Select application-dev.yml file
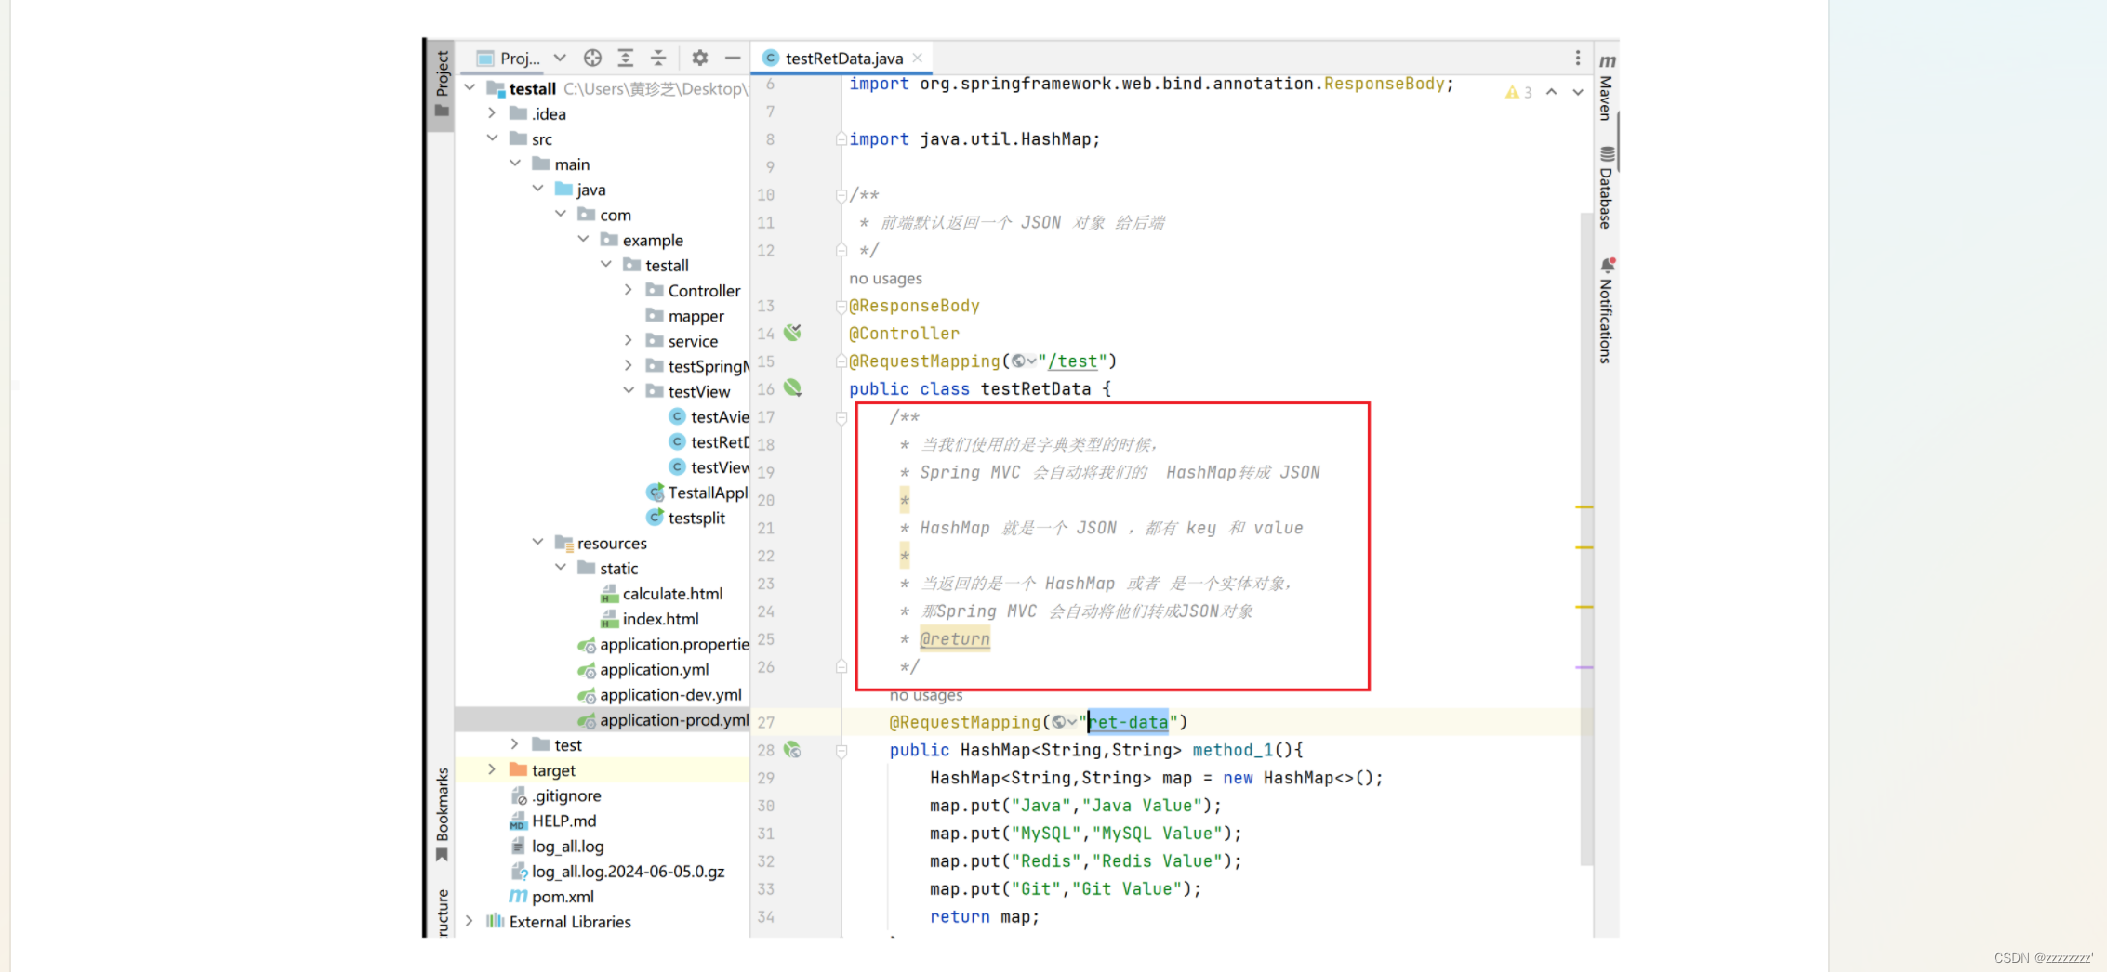This screenshot has height=972, width=2107. (x=659, y=694)
